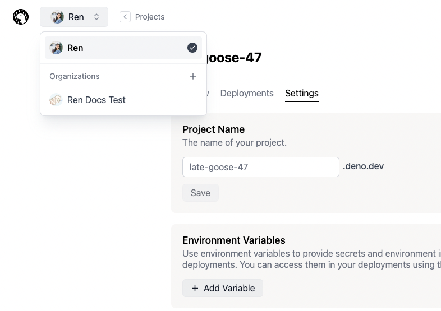Focus the project name field with late-goose-47

[x=260, y=167]
